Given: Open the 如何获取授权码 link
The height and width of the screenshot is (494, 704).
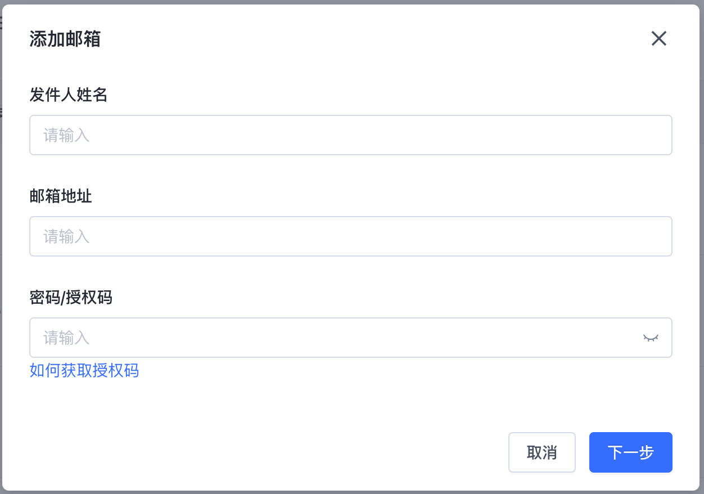Looking at the screenshot, I should [x=84, y=371].
